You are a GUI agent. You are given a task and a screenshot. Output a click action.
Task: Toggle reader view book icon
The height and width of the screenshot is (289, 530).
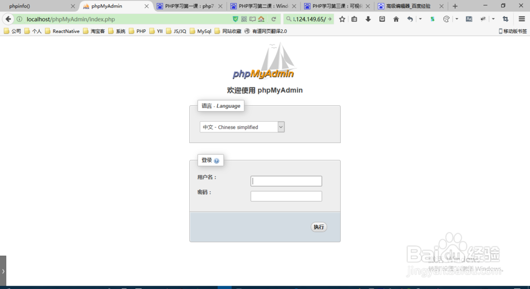point(252,19)
